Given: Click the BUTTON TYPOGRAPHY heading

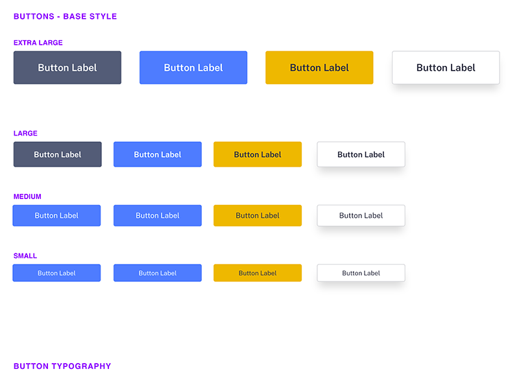Looking at the screenshot, I should pyautogui.click(x=62, y=366).
